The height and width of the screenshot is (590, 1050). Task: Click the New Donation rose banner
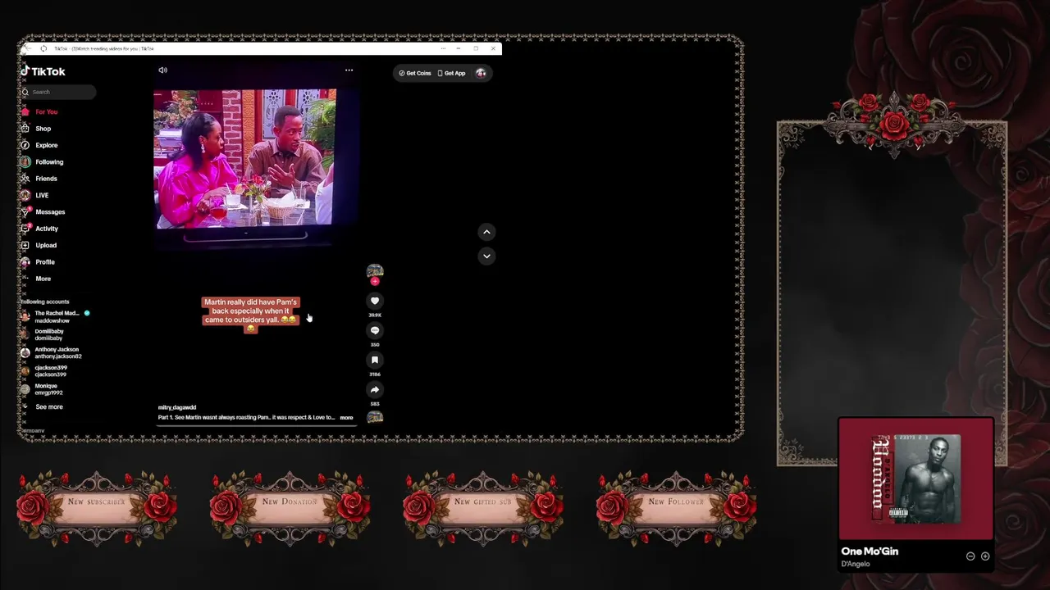pos(290,509)
